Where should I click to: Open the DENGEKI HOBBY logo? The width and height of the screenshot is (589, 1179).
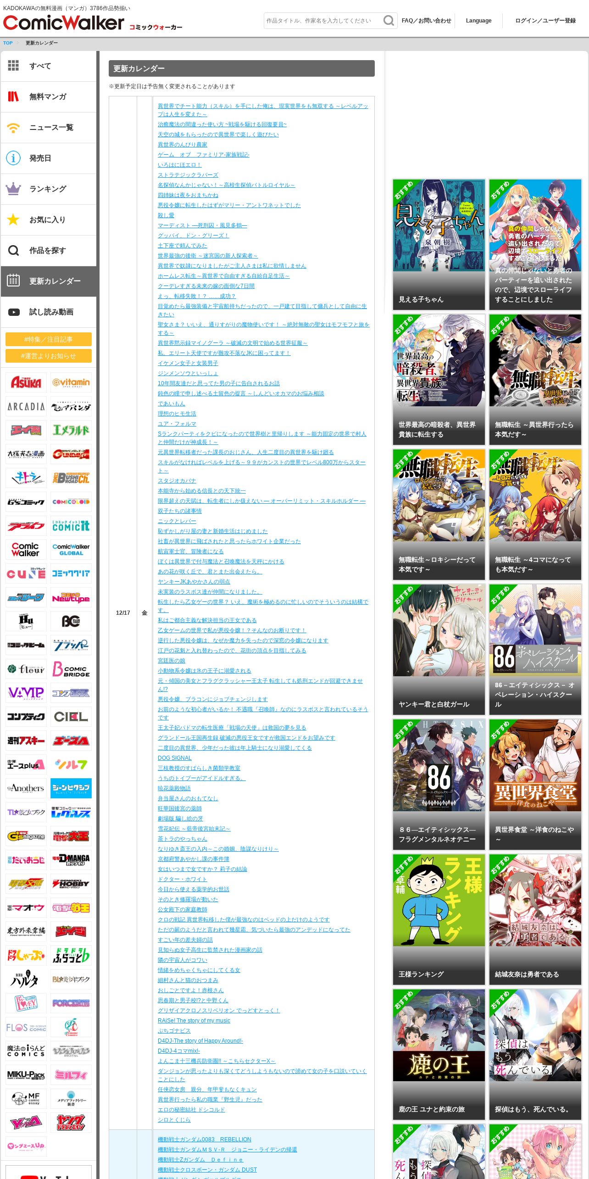coord(71,884)
